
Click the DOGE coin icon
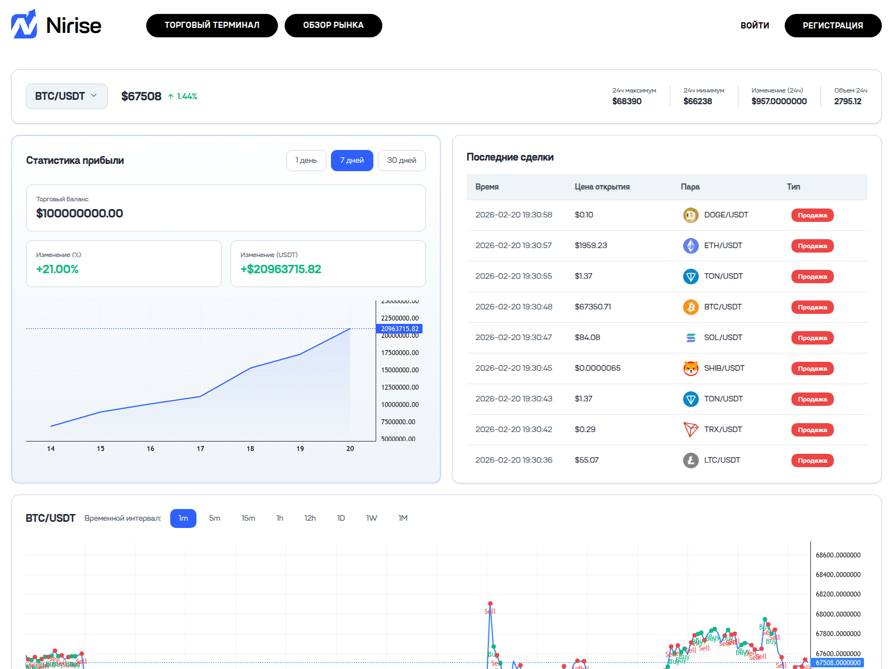(690, 215)
